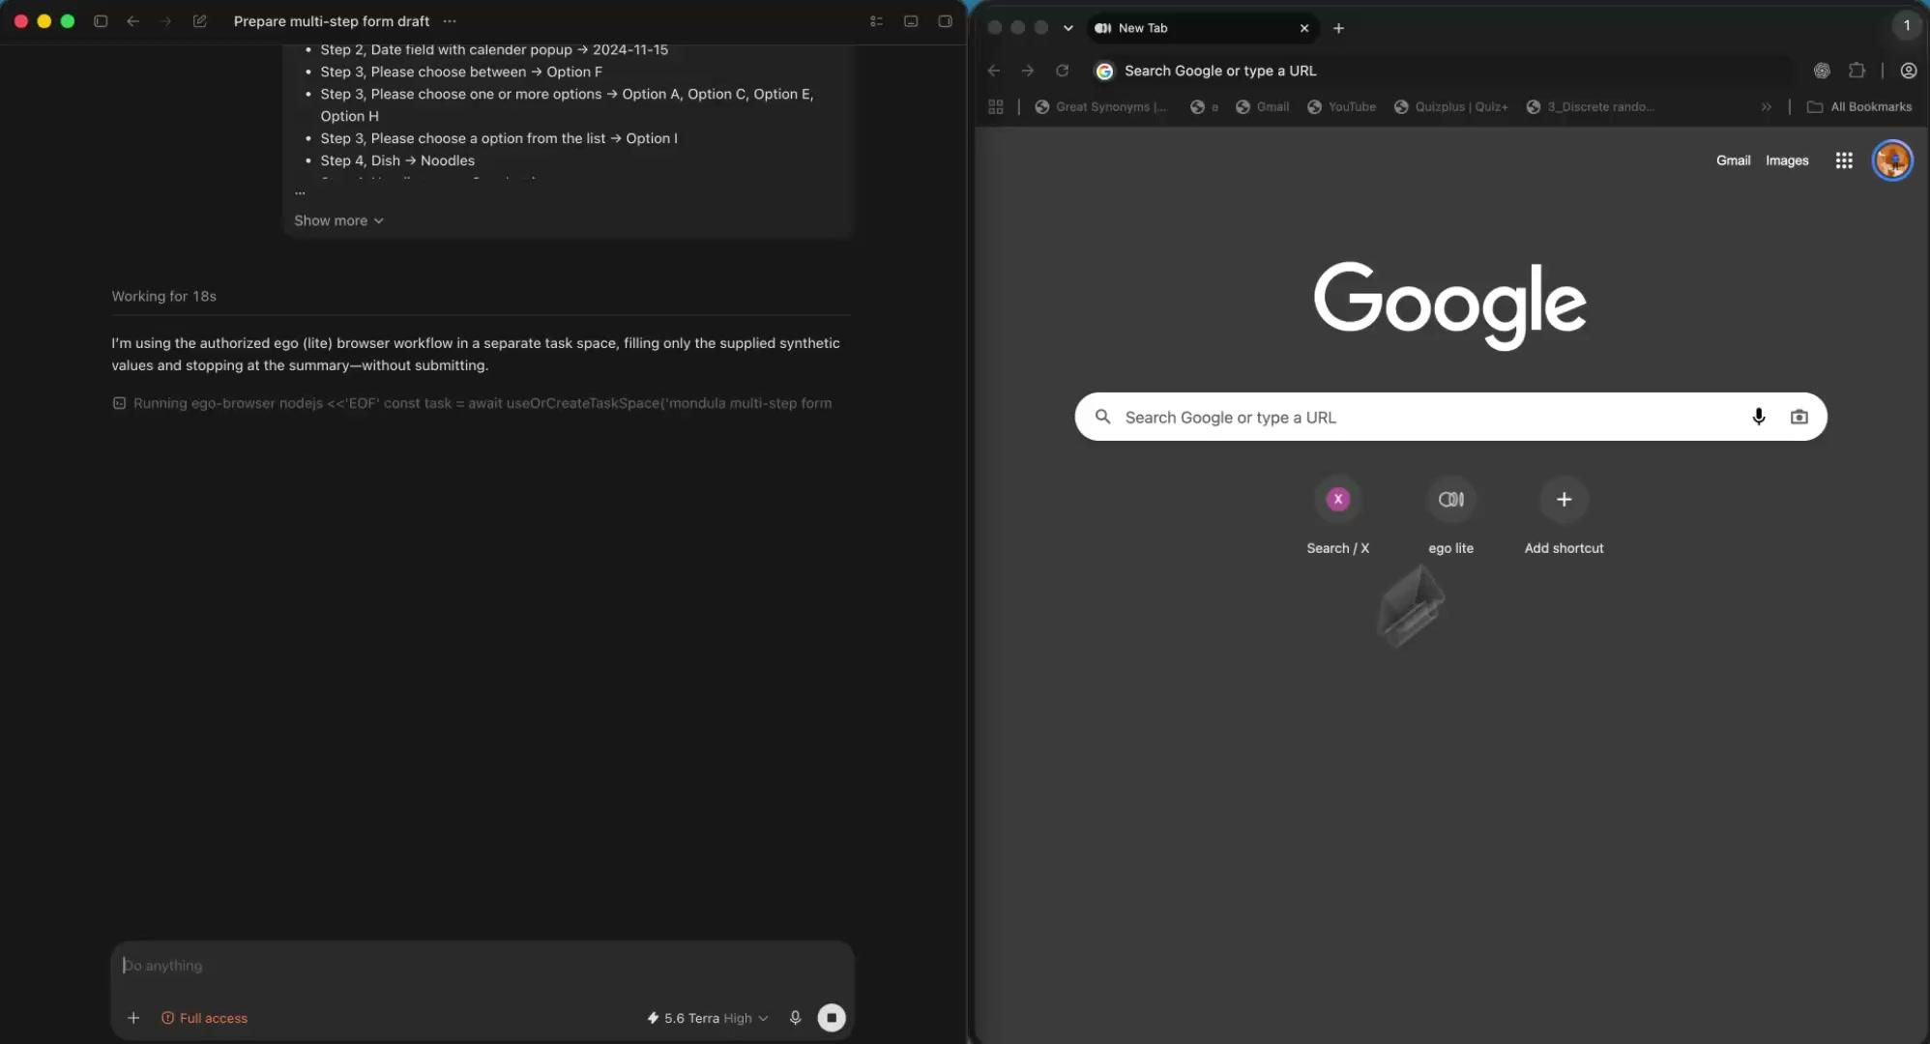Open the Gmail link on the Google page
The width and height of the screenshot is (1930, 1044).
[1734, 160]
